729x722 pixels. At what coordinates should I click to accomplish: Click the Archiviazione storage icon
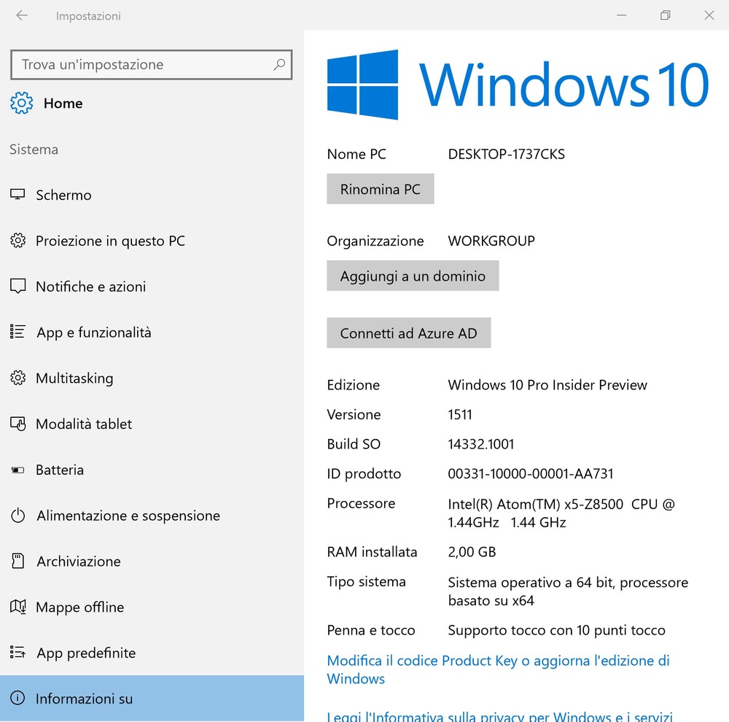(17, 562)
